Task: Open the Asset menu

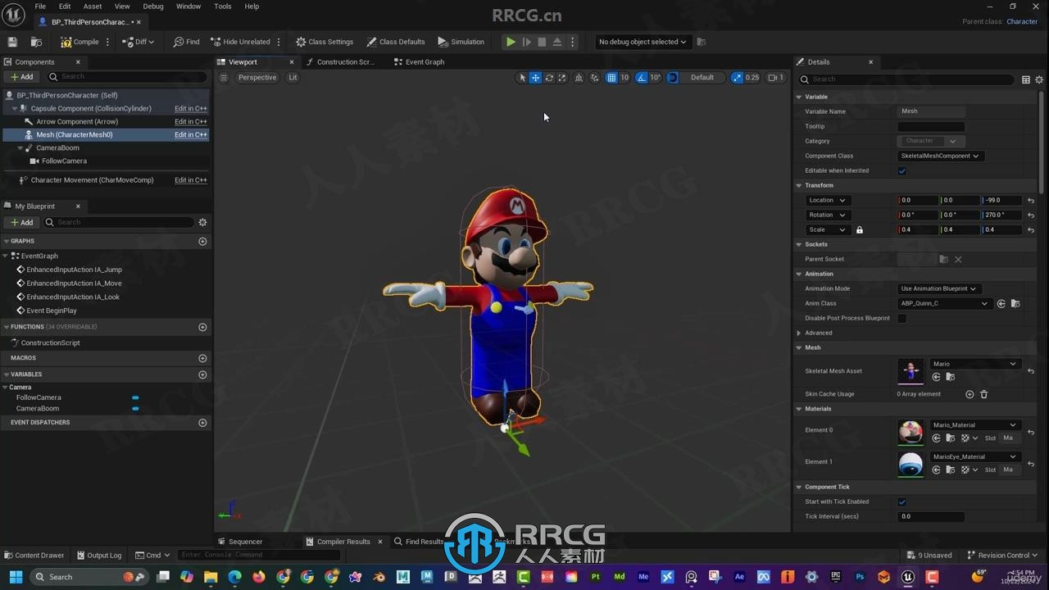Action: 93,7
